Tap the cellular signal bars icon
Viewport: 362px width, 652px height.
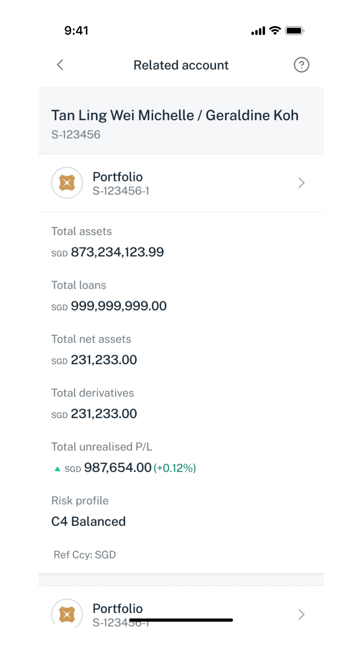pos(258,31)
